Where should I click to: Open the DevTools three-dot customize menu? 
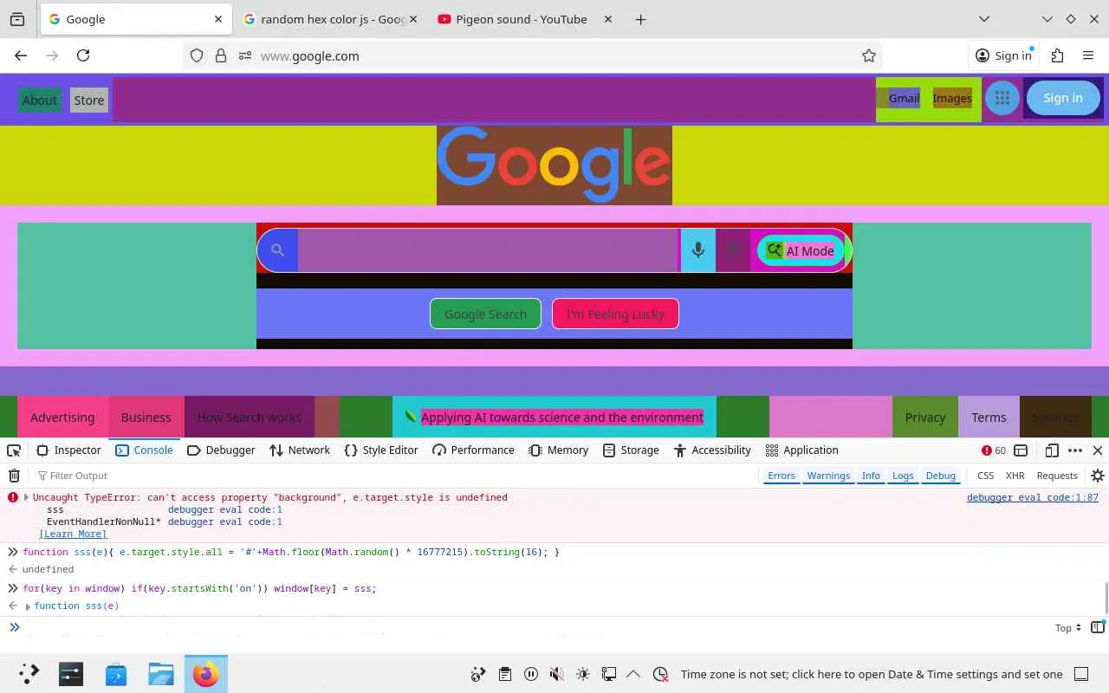pos(1075,450)
